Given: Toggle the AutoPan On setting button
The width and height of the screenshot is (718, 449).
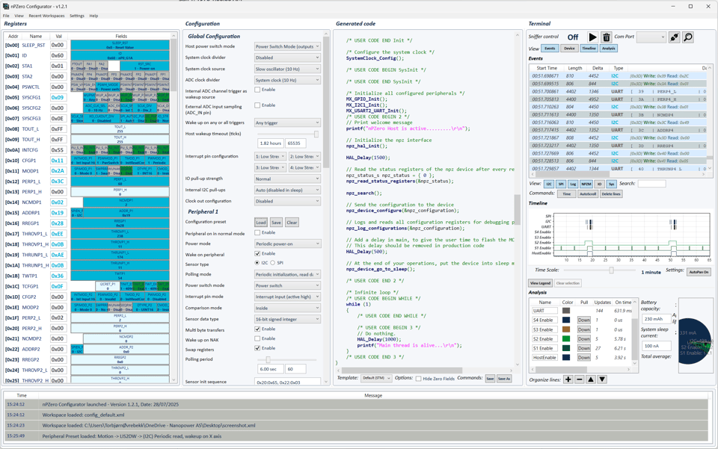Looking at the screenshot, I should pyautogui.click(x=699, y=272).
